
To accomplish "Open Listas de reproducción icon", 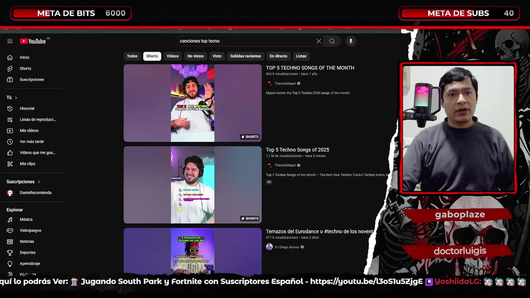I will pyautogui.click(x=10, y=120).
